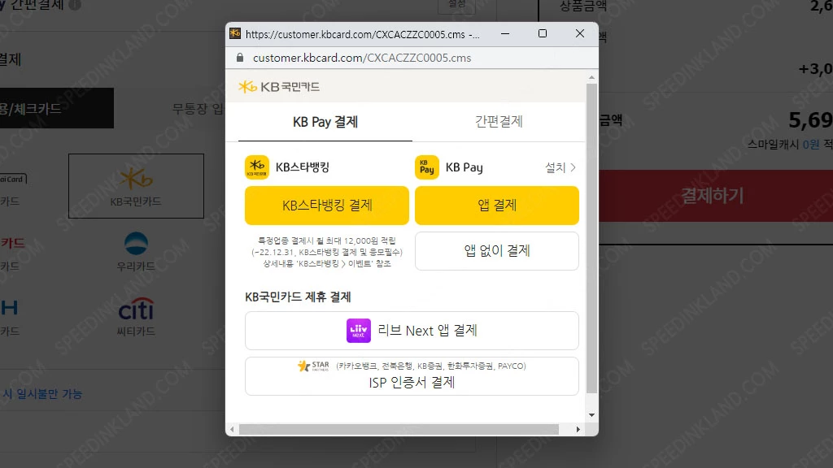Choose ISP 인증서 결제 option
833x468 pixels.
click(x=412, y=376)
